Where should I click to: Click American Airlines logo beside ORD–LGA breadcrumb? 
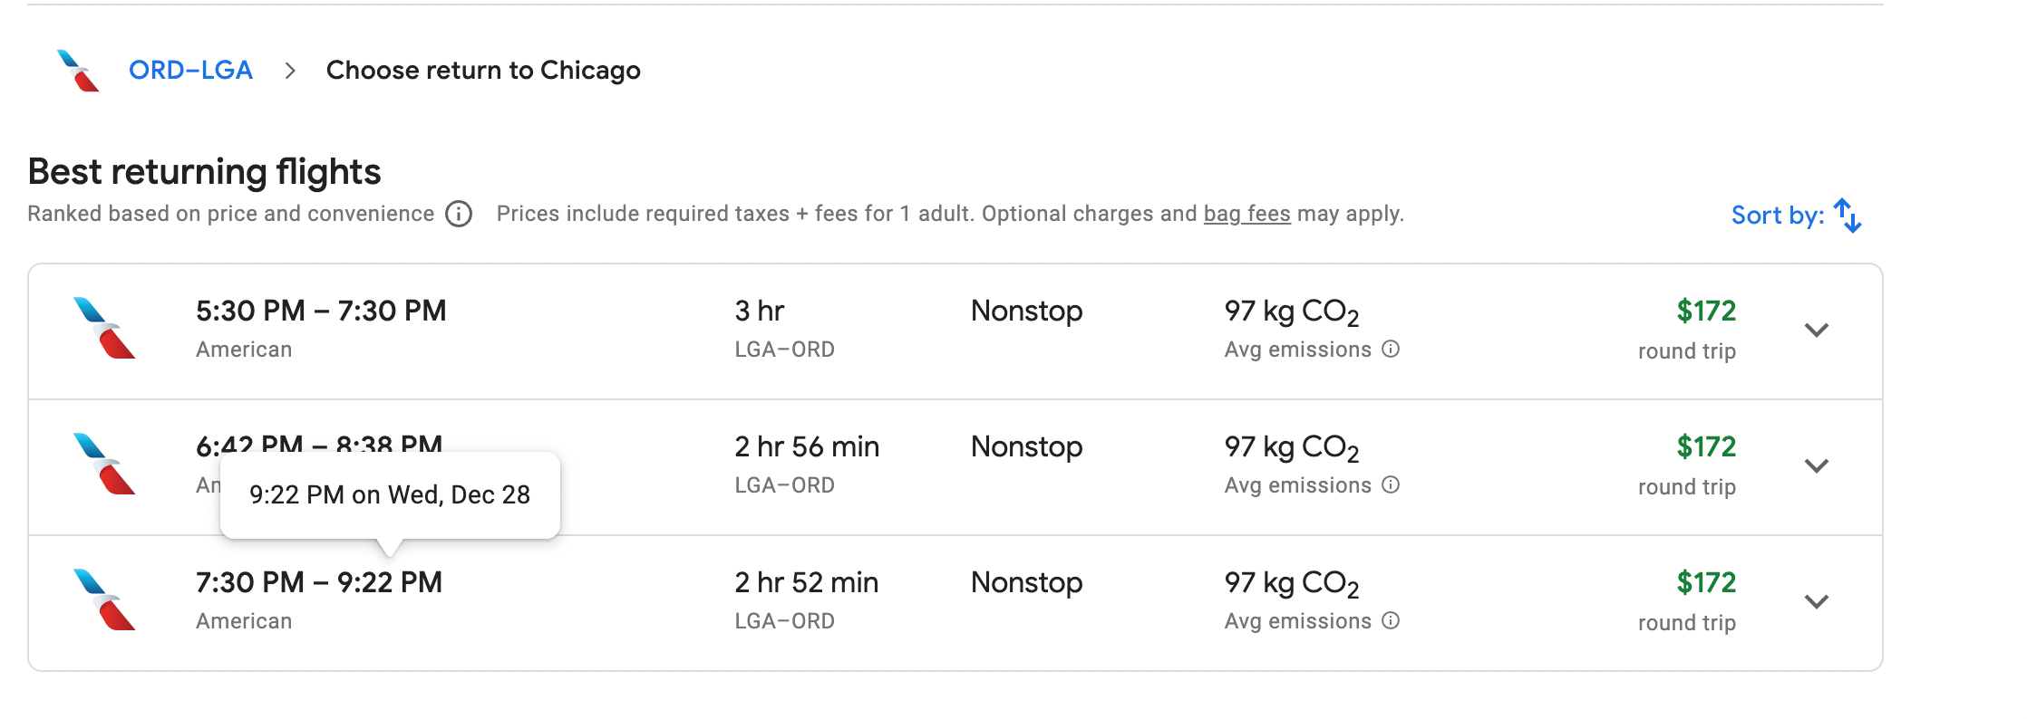[78, 71]
